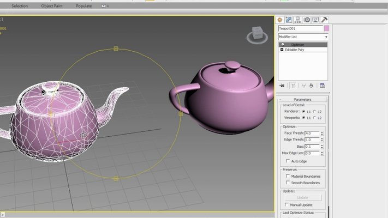The image size is (388, 218).
Task: Open the Populate ribbon tab
Action: coord(83,6)
